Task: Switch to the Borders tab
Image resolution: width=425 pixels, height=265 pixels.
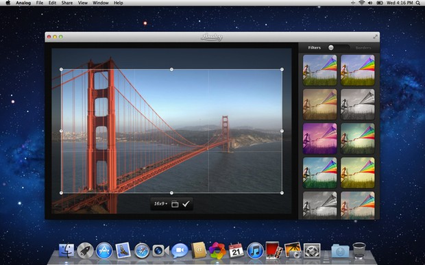Action: click(363, 48)
